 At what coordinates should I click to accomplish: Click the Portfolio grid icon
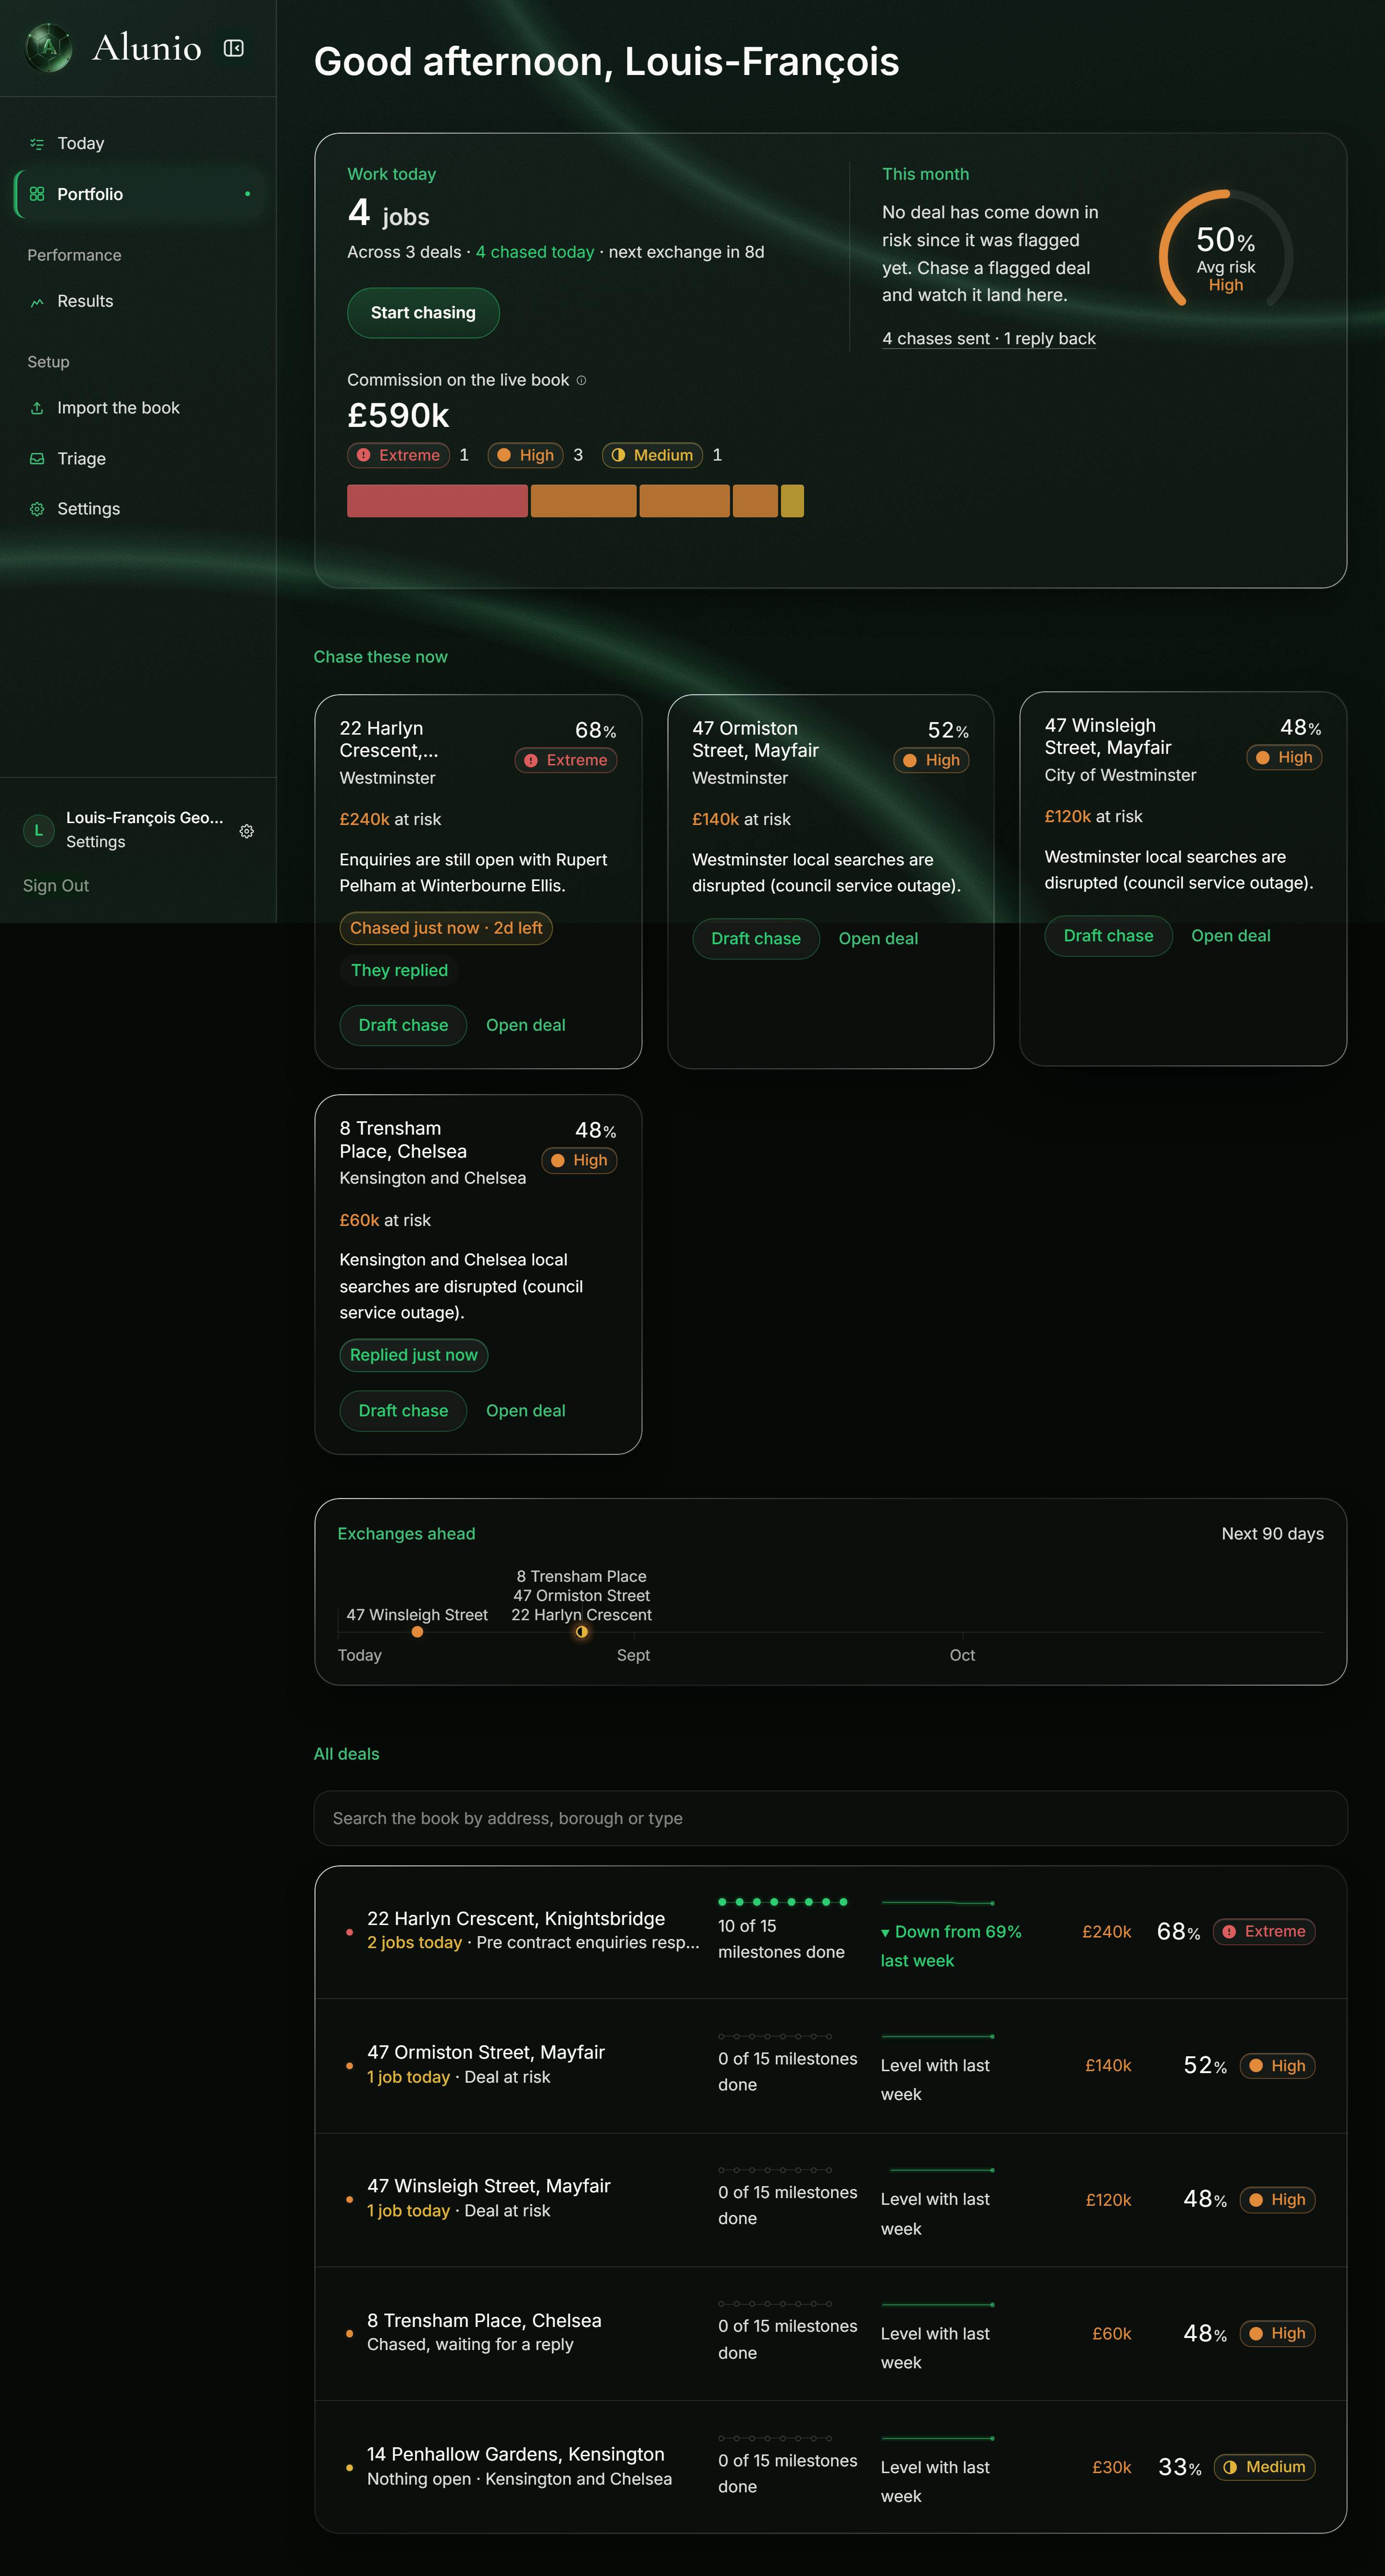point(37,194)
